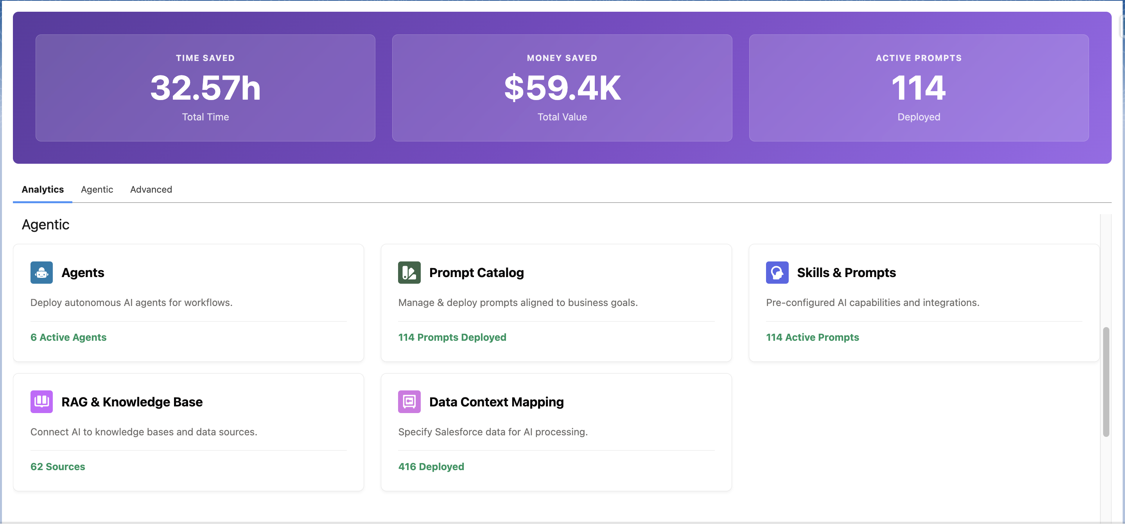Click the Agents robot icon
The width and height of the screenshot is (1125, 526).
coord(41,272)
